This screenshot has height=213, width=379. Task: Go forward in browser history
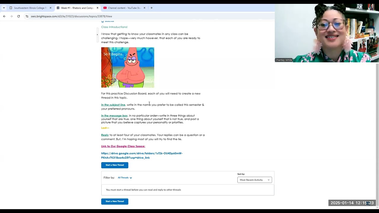12,16
